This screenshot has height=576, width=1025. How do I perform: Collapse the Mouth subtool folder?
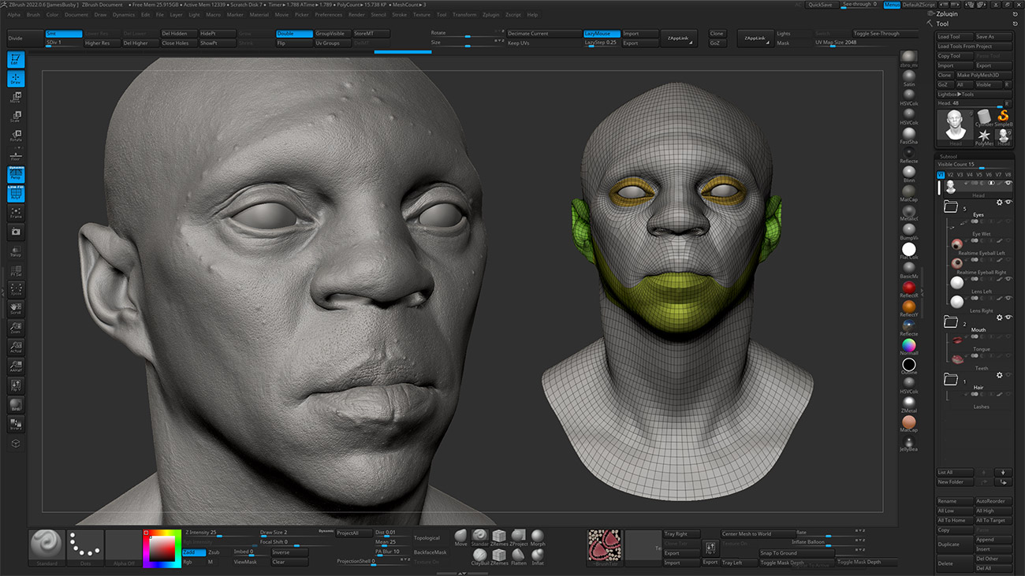950,322
